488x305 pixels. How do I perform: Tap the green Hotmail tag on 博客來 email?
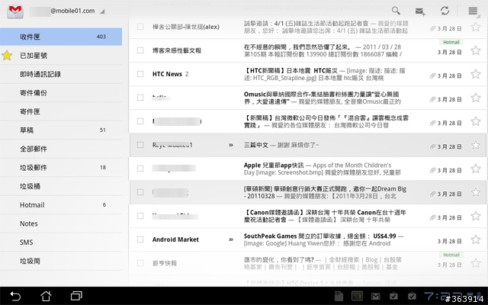point(451,42)
